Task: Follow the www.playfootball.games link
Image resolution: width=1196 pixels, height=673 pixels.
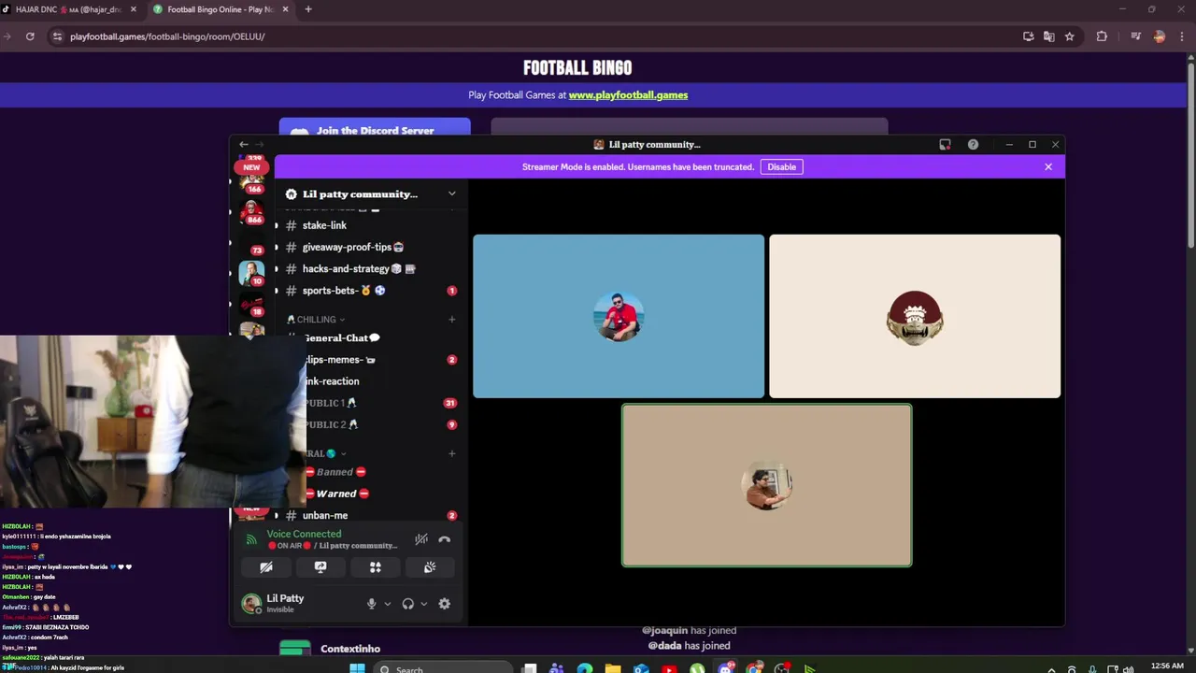Action: click(628, 94)
